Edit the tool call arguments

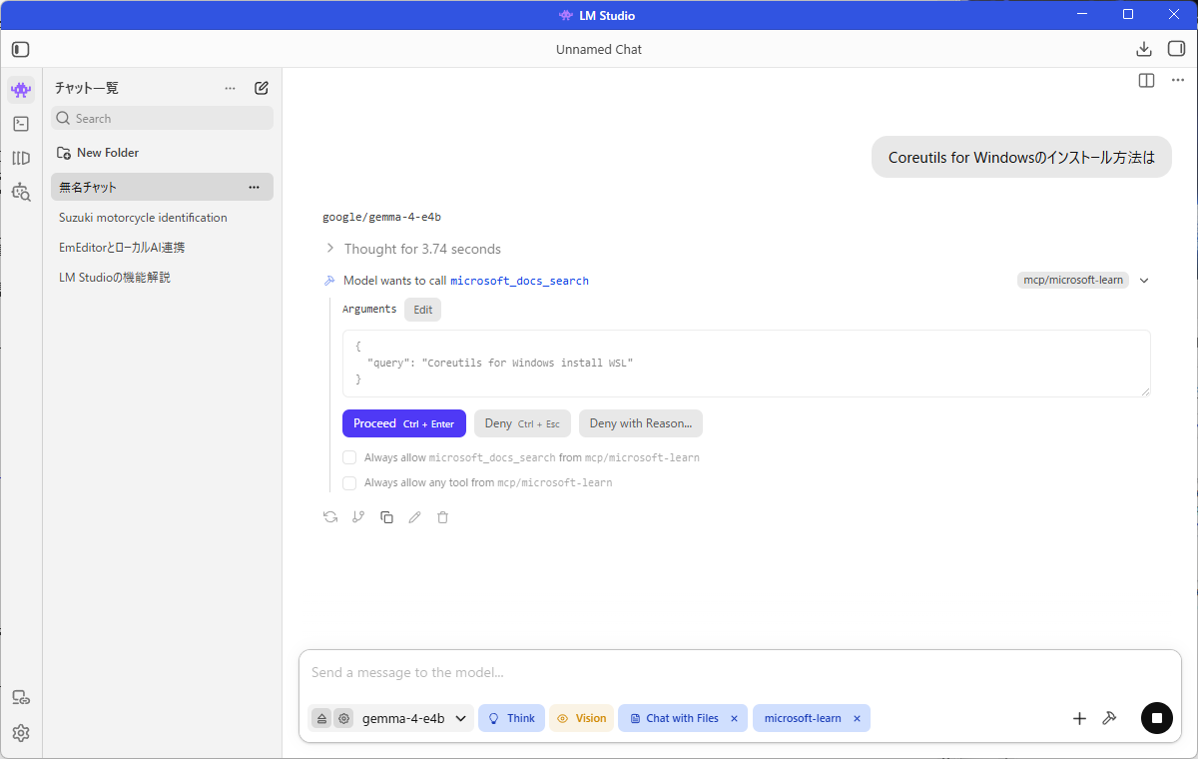point(423,310)
